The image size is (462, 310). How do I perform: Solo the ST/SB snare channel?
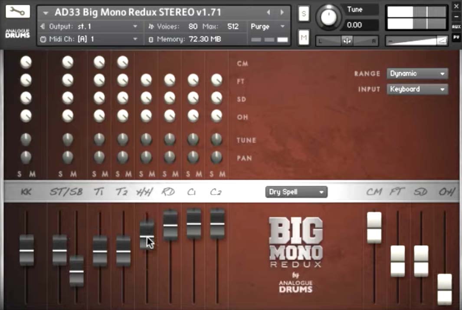[60, 174]
